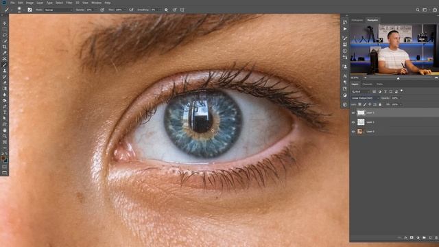This screenshot has width=439, height=247.
Task: Open the Actions panel play icon
Action: point(345,29)
